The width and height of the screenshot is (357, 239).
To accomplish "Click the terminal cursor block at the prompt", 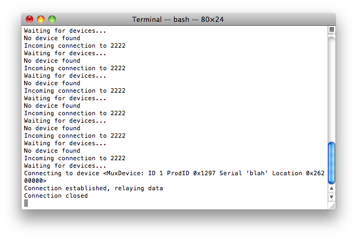I will click(26, 203).
